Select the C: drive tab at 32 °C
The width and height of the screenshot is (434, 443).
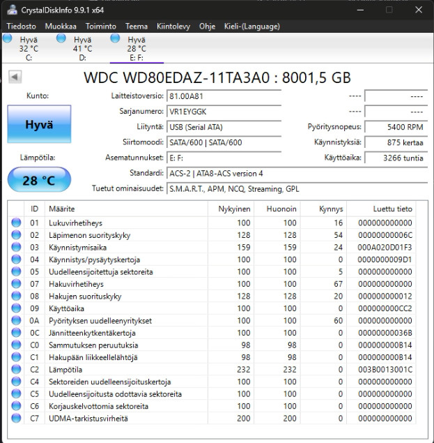[29, 49]
